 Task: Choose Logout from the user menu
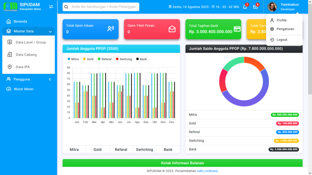282,40
